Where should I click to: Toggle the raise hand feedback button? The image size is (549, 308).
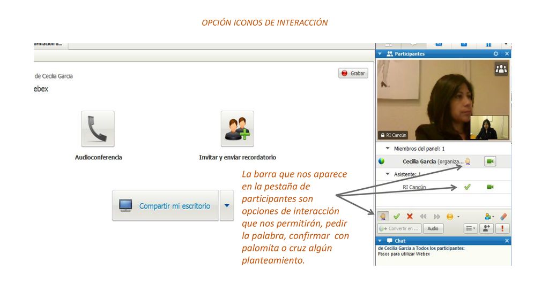coord(383,217)
